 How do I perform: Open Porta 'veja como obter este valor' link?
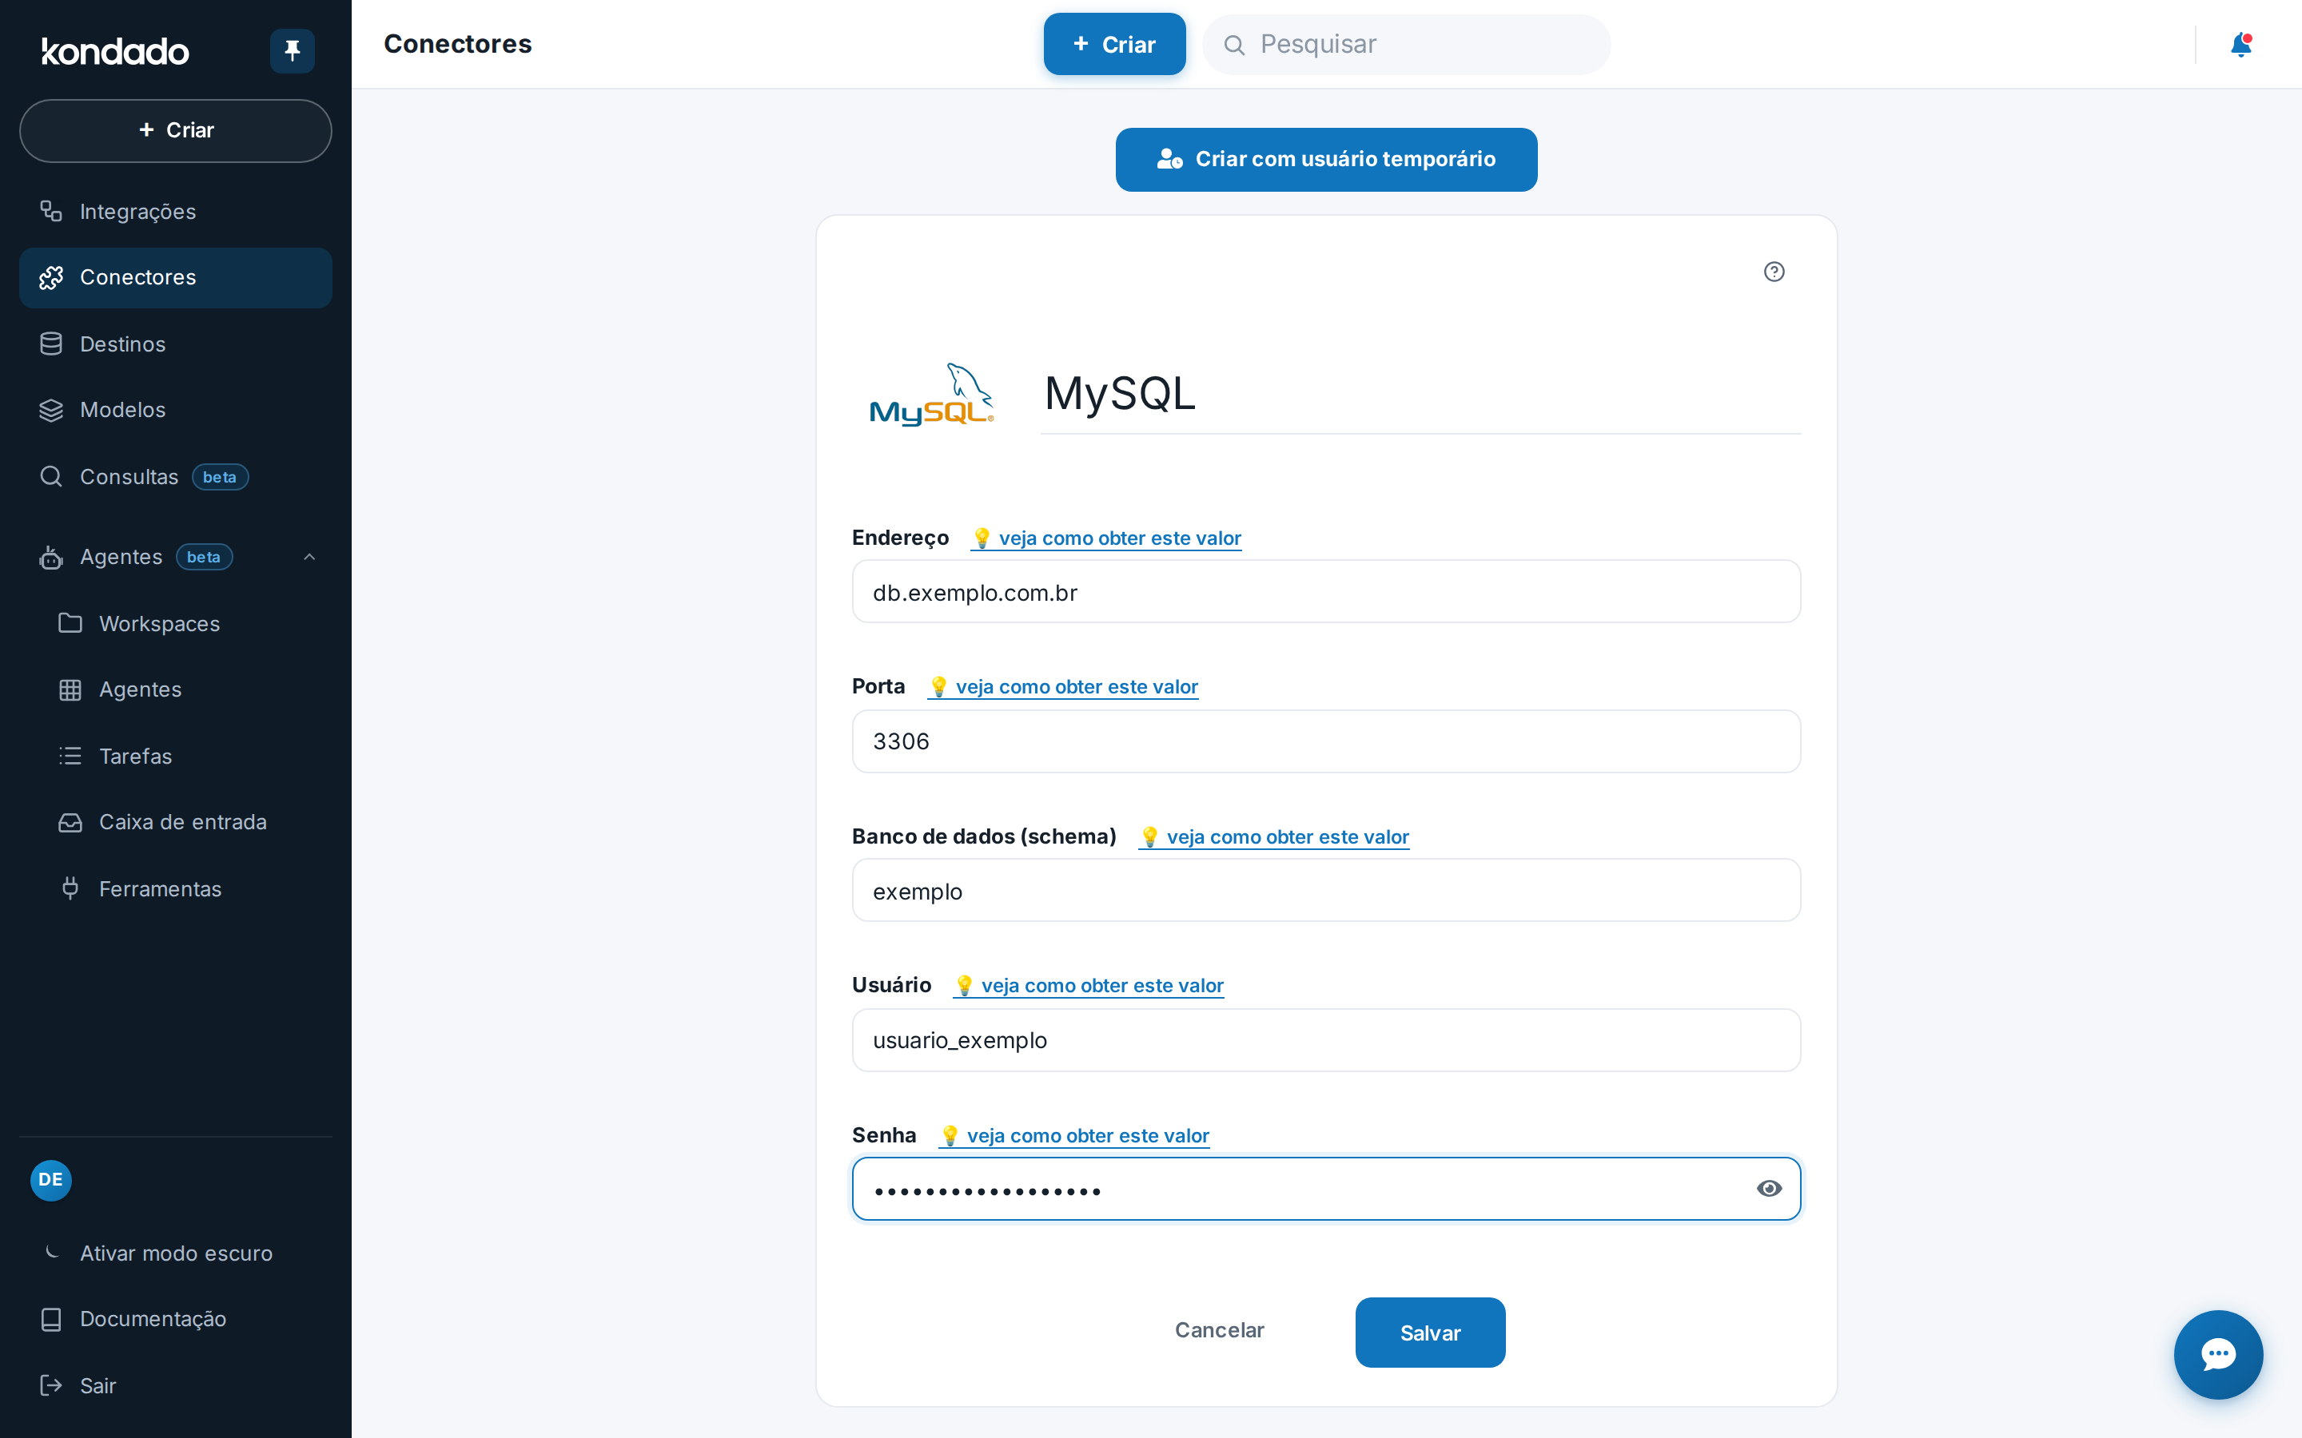(1062, 687)
